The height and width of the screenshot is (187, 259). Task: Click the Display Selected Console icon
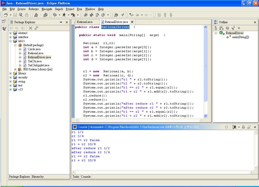234,127
